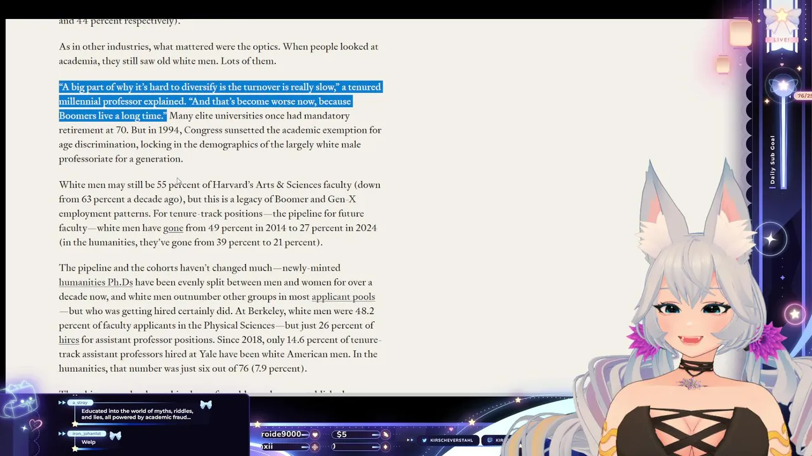This screenshot has height=456, width=812.
Task: Click the bow badge next to a_stray
Action: point(206,404)
